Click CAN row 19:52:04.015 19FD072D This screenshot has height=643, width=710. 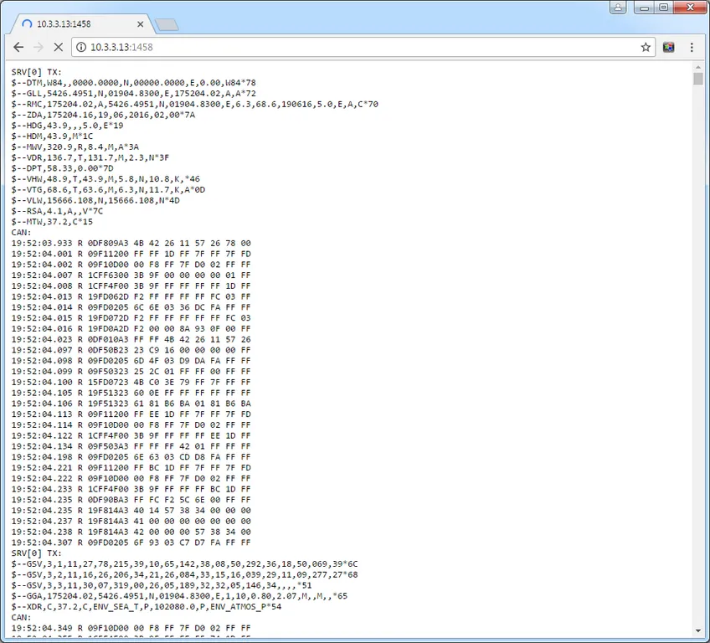(131, 318)
